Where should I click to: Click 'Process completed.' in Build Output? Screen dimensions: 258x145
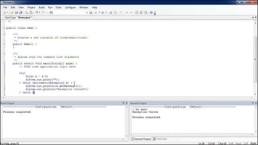17,112
